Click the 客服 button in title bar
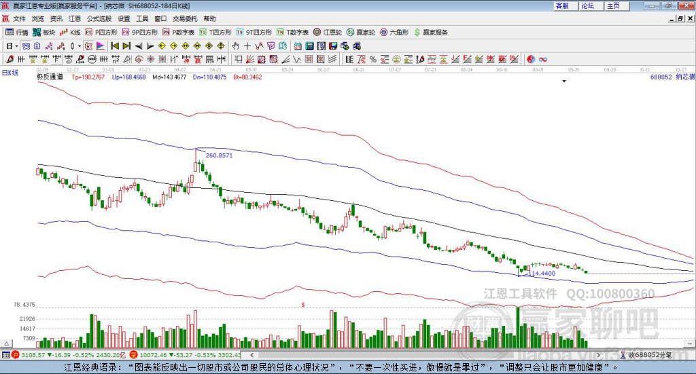Image resolution: width=696 pixels, height=374 pixels. click(565, 5)
